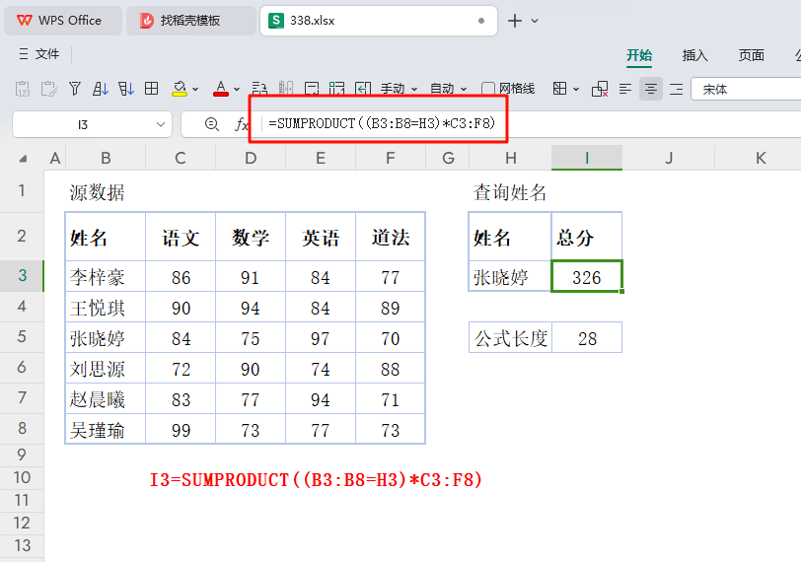The height and width of the screenshot is (562, 801).
Task: Click the name cell 赵晨曦
Action: pyautogui.click(x=106, y=399)
